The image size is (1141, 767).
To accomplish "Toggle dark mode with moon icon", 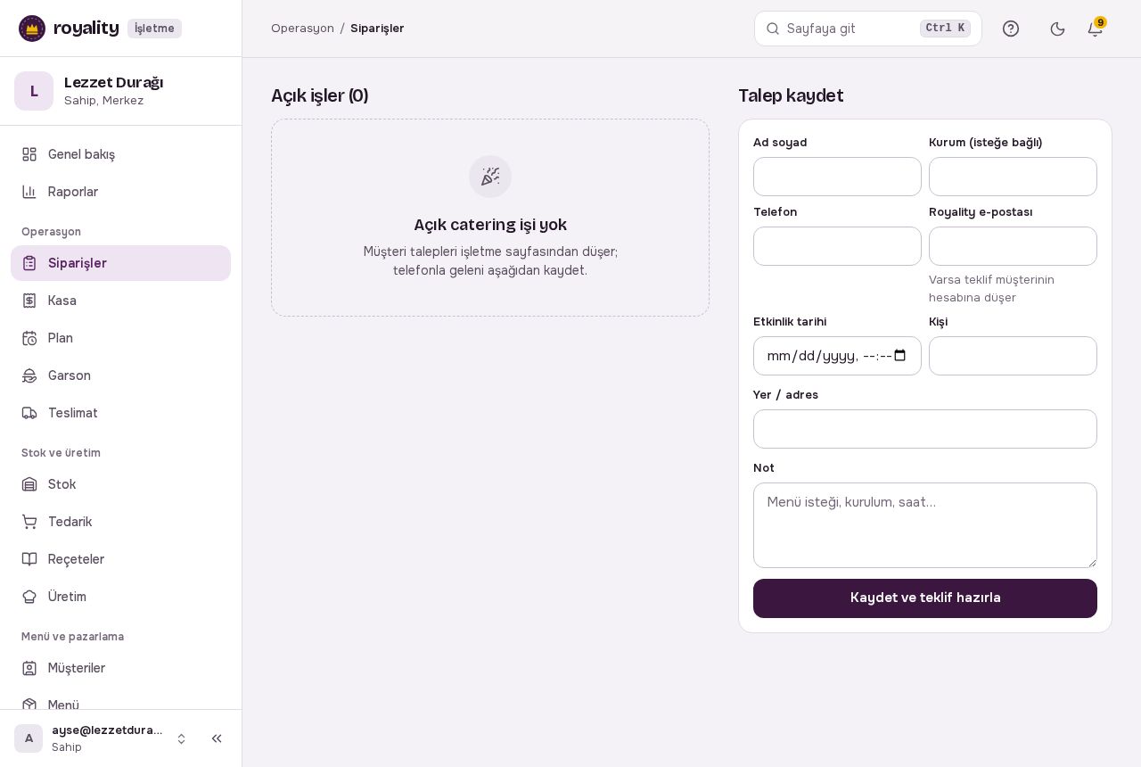I will tap(1058, 29).
